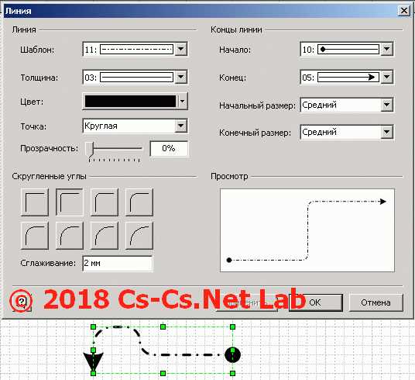The image size is (415, 380).
Task: Click the top-middle green selection handle on canvas
Action: pos(163,326)
